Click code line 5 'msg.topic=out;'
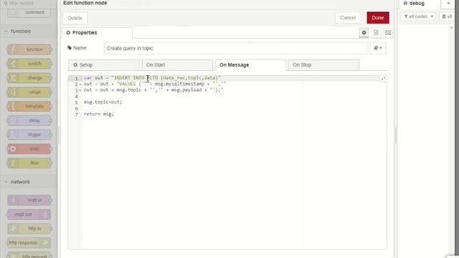This screenshot has width=459, height=258. click(103, 102)
